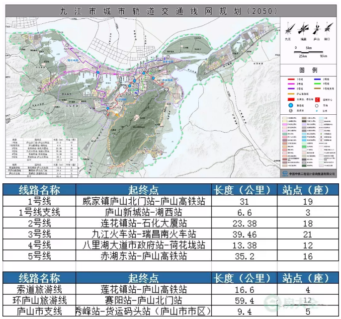This screenshot has width=341, height=319.
Task: Click the red 控制中心 legend symbol
Action: [317, 99]
